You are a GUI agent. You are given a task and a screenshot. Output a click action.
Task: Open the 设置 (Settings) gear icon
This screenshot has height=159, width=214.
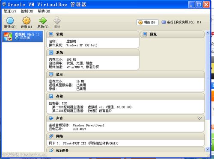27,21
